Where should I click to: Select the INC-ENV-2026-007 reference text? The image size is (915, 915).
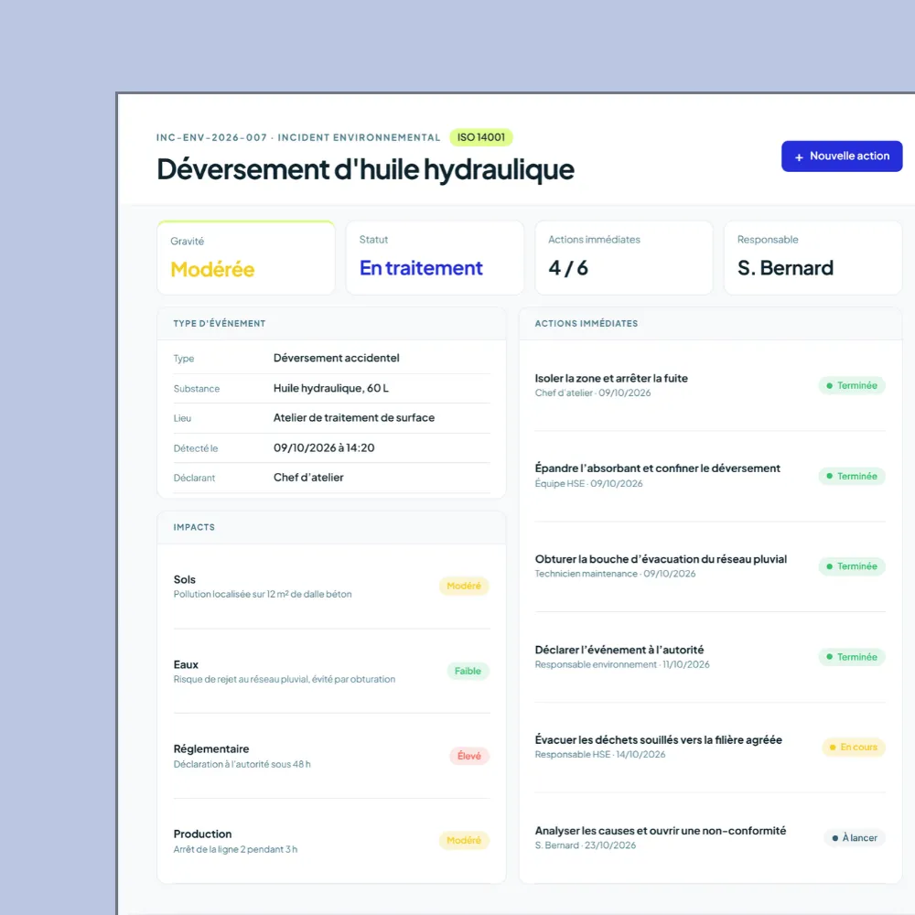pos(211,138)
